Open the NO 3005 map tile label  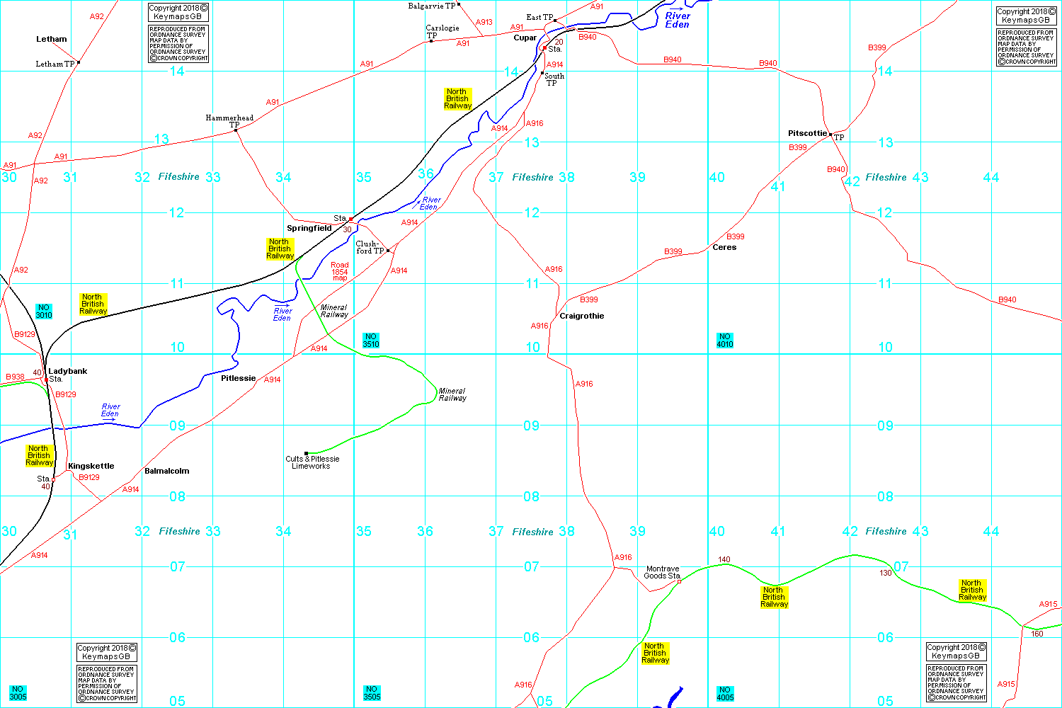(x=18, y=693)
